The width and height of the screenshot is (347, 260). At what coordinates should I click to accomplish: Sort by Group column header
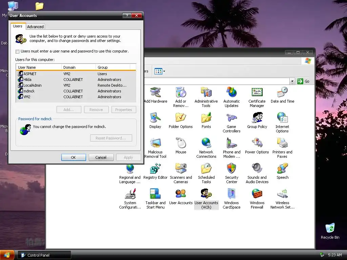(x=113, y=67)
